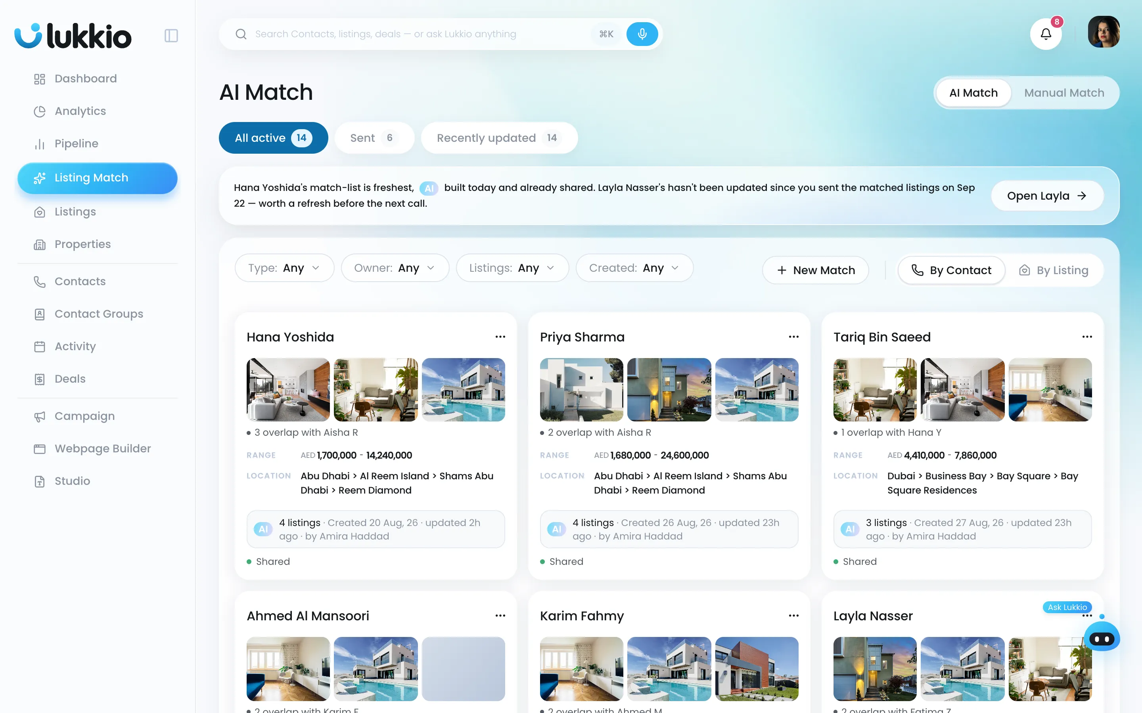Click Hana Yoshida's '4 listings' summary
The image size is (1142, 713).
pos(376,529)
